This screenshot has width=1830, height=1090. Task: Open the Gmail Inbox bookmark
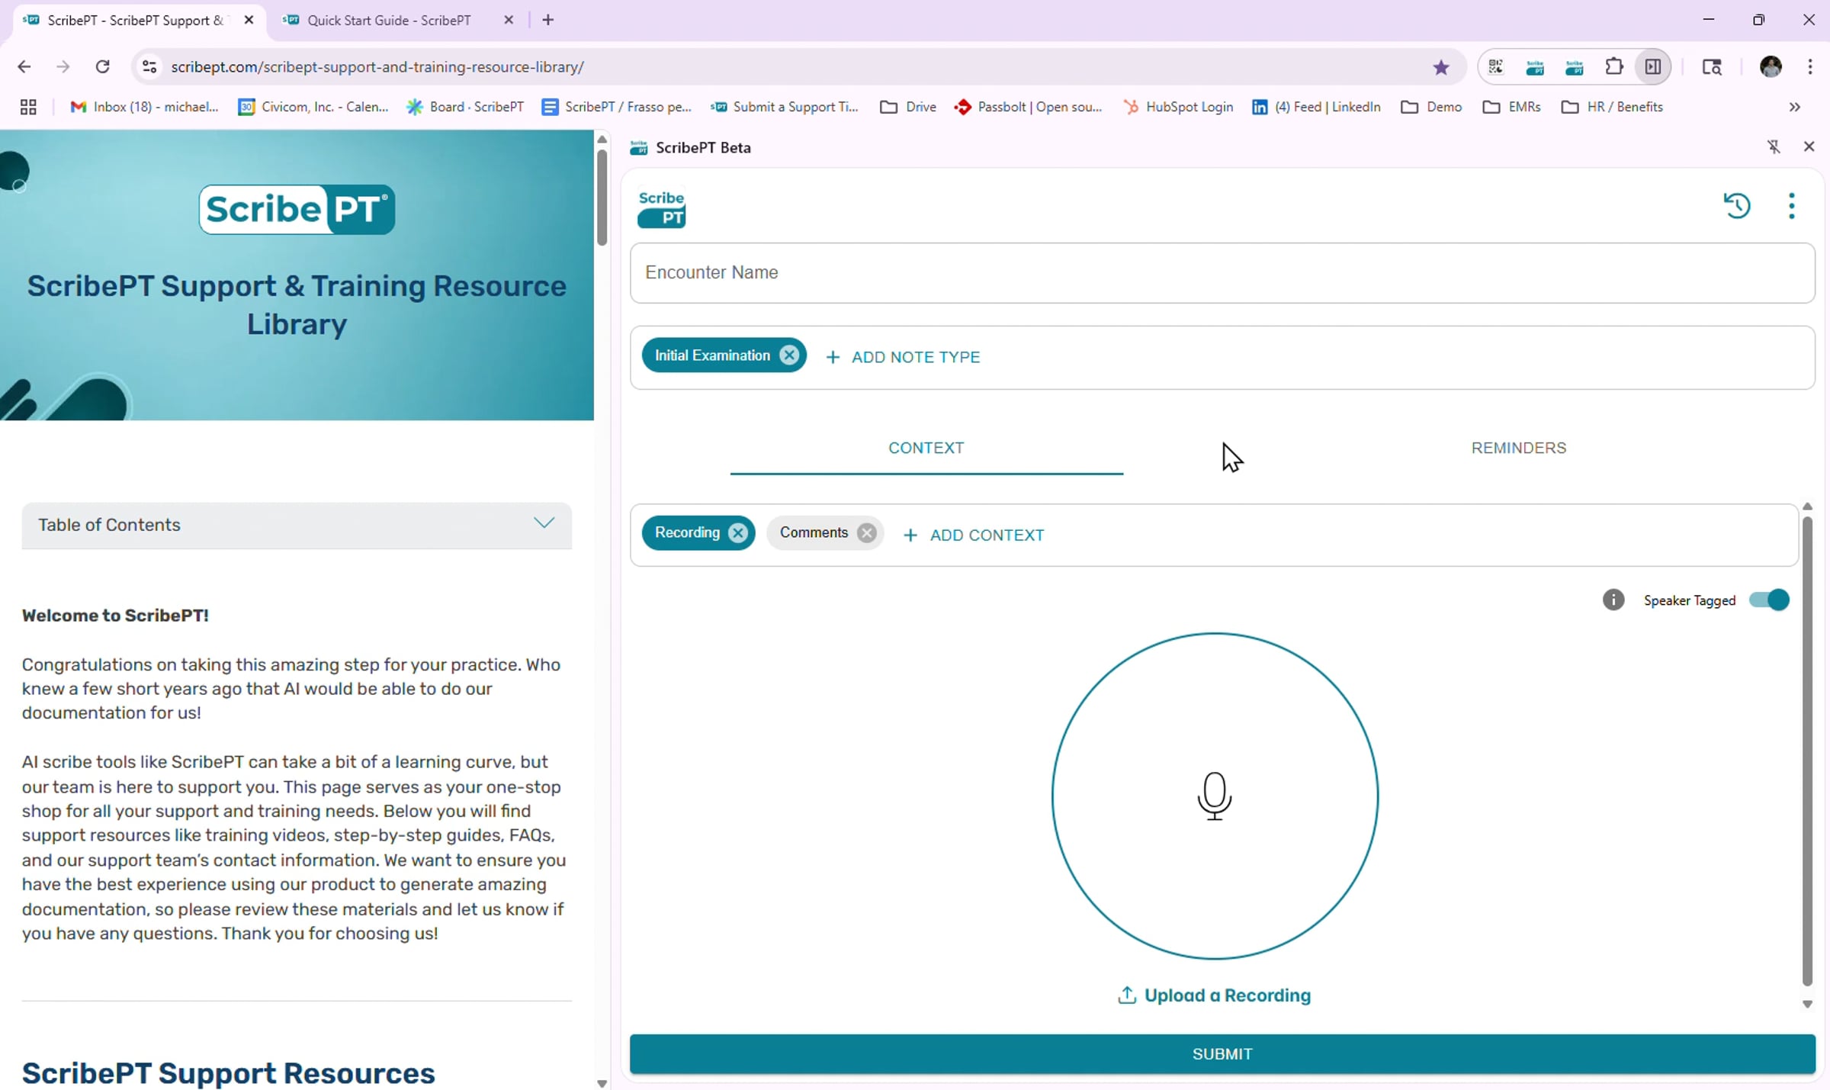[144, 107]
